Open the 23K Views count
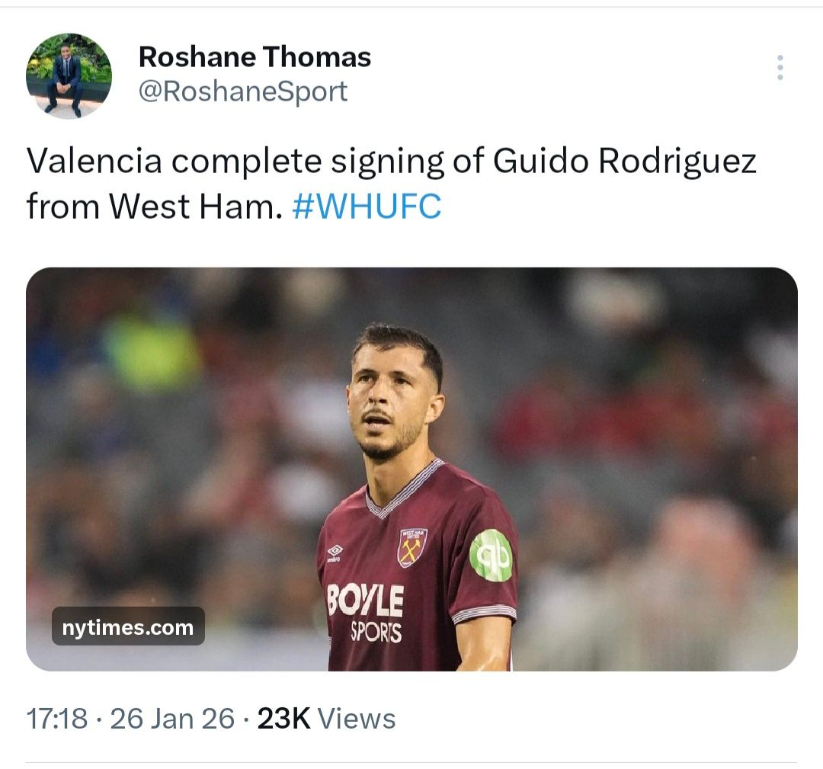 [x=326, y=719]
